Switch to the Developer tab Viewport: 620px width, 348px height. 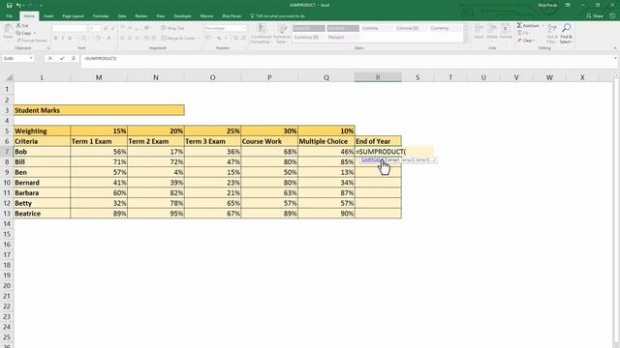click(x=182, y=15)
